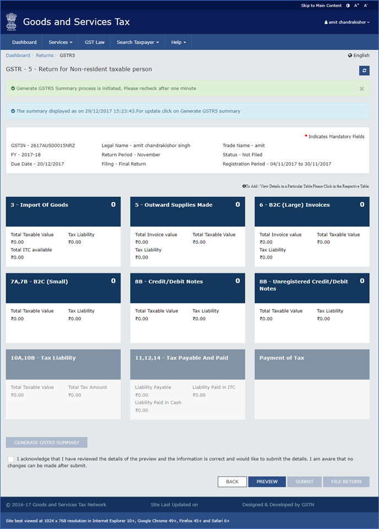379x529 pixels.
Task: Click the PREVIEW button
Action: click(x=267, y=482)
